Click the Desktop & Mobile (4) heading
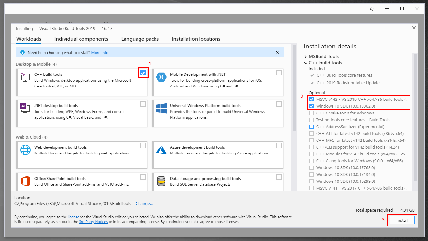The height and width of the screenshot is (241, 428). [x=36, y=64]
